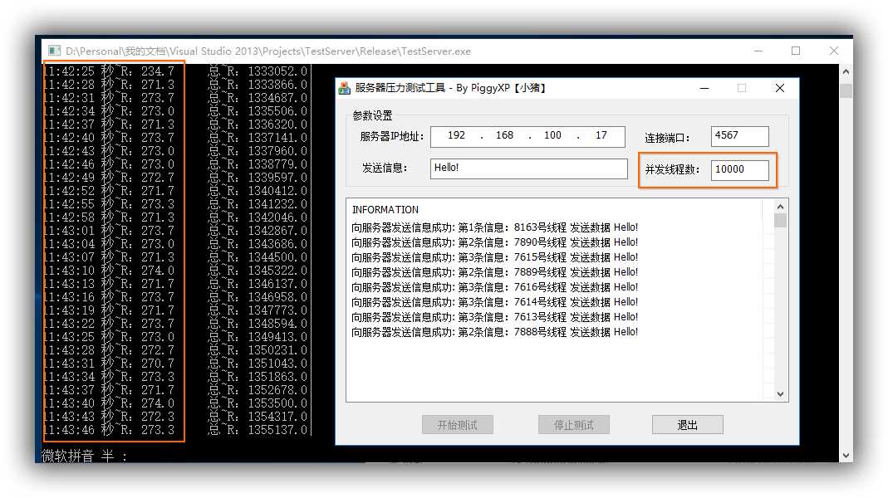
Task: Click console window scrollbar down arrow
Action: tap(846, 455)
